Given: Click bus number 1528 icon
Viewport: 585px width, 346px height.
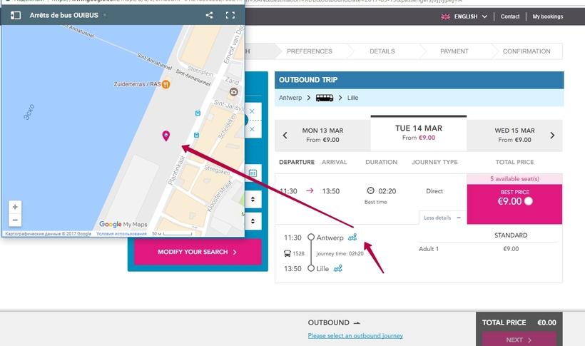Looking at the screenshot, I should click(288, 253).
